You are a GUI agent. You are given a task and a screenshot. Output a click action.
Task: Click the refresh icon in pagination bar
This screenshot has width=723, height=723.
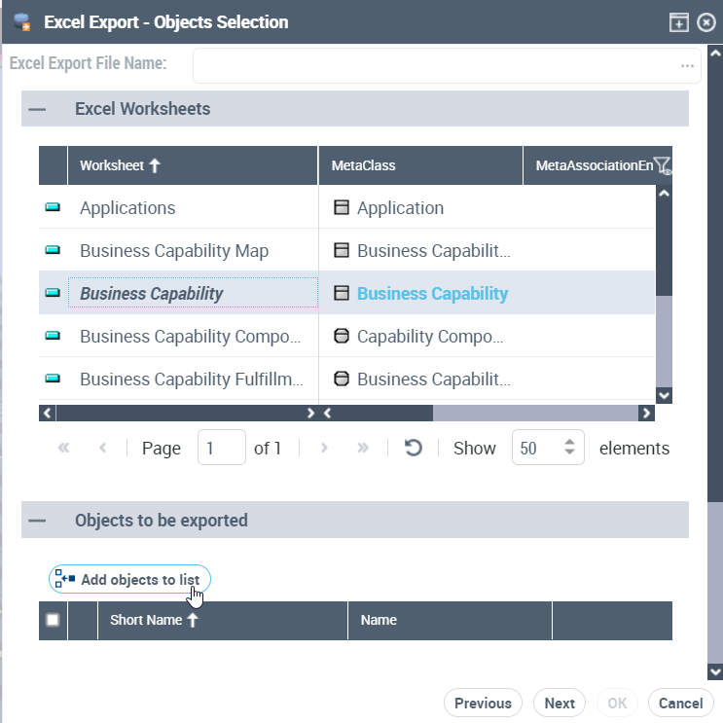click(414, 448)
